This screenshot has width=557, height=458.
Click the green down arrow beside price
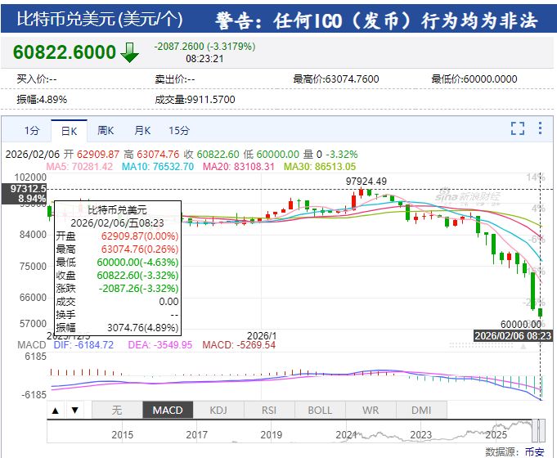pos(129,52)
